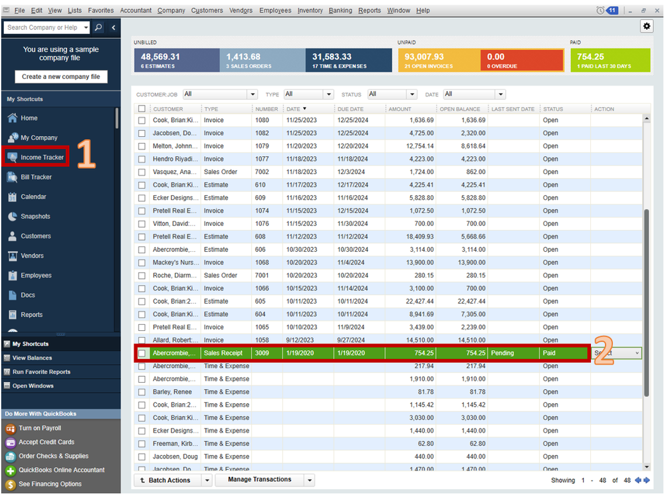
Task: Open My Company shortcut icon
Action: click(13, 138)
